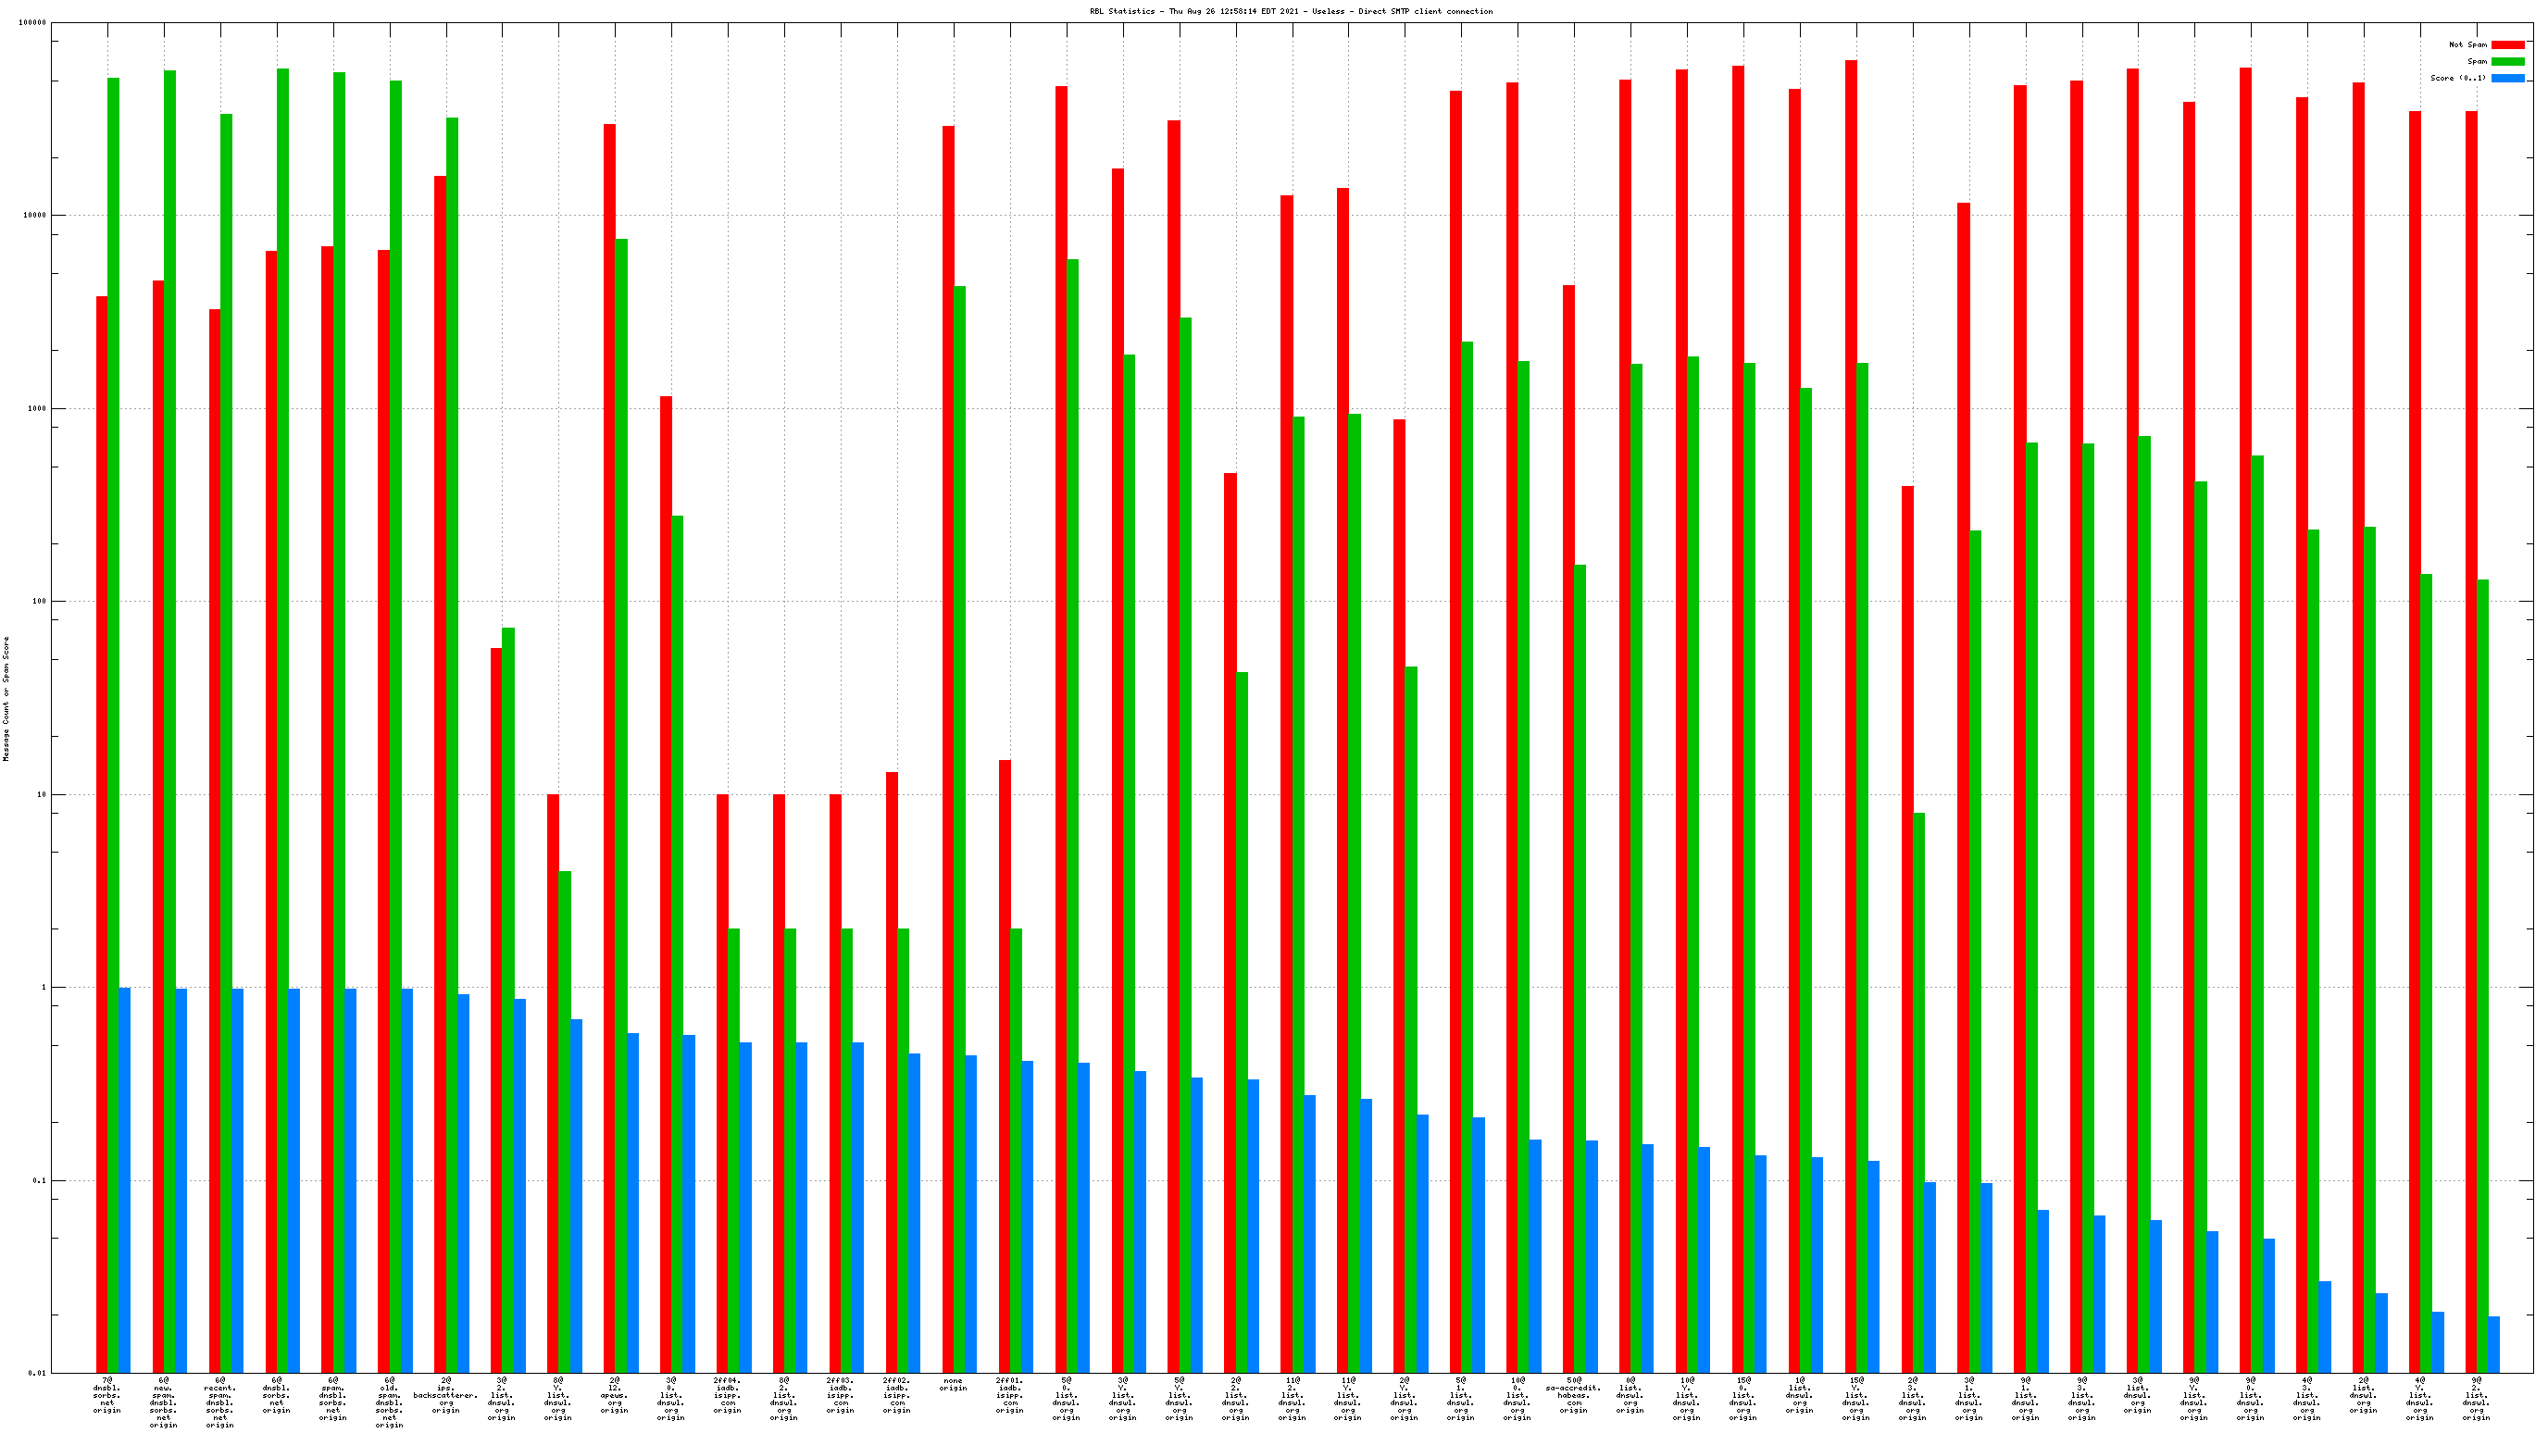Click the 12.apews.org axis label

click(x=614, y=1395)
